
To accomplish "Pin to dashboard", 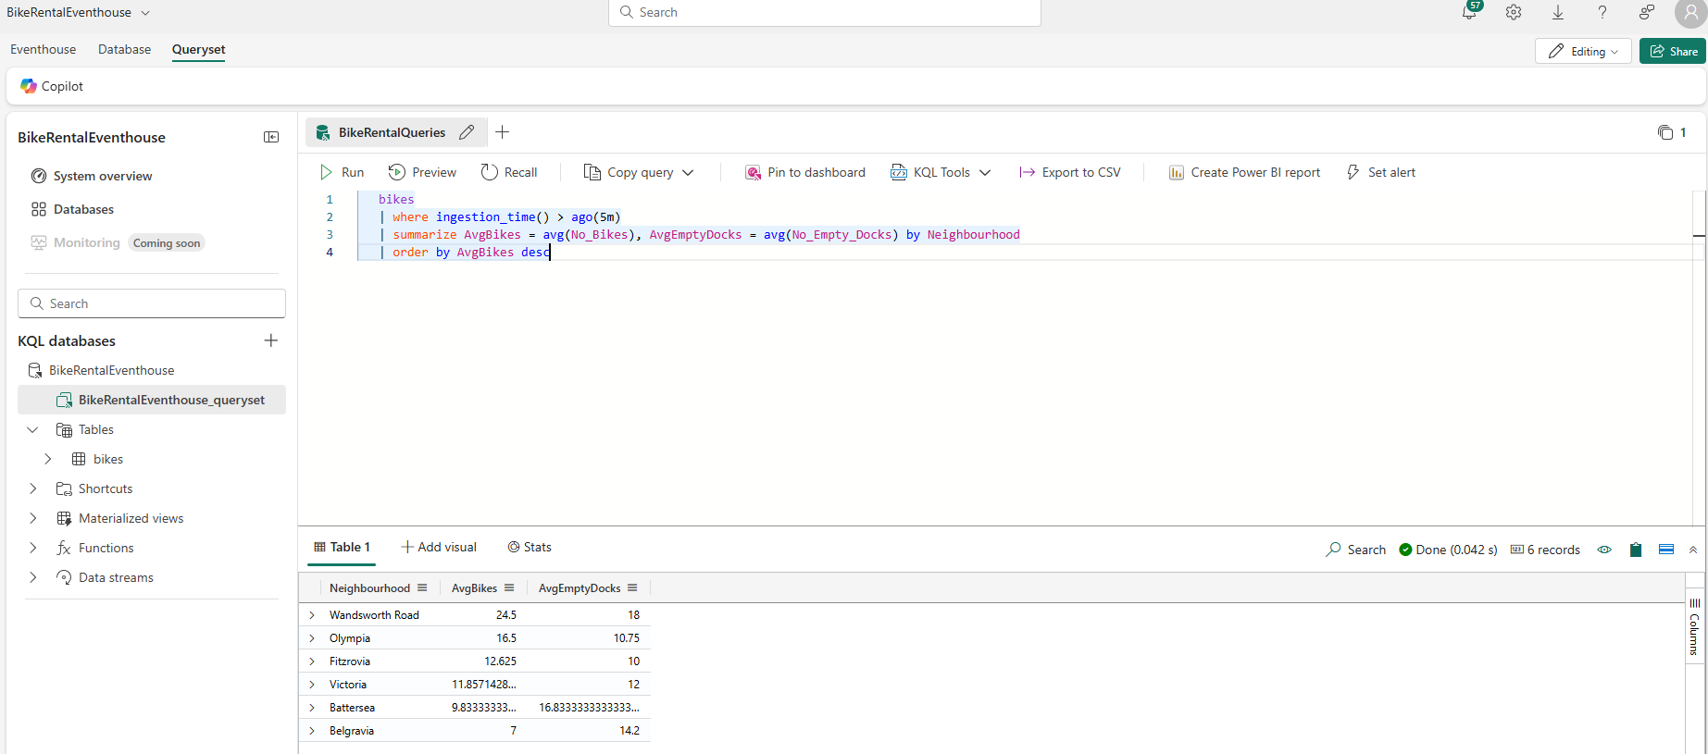I will coord(805,172).
